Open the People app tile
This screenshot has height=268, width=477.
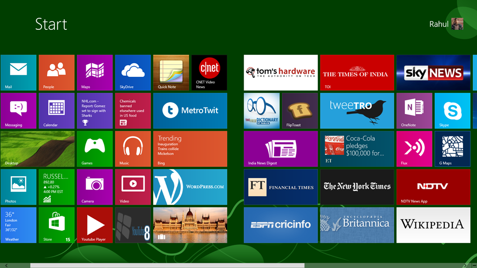[56, 73]
